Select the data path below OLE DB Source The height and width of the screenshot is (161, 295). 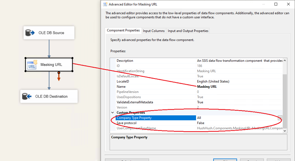tap(49, 49)
